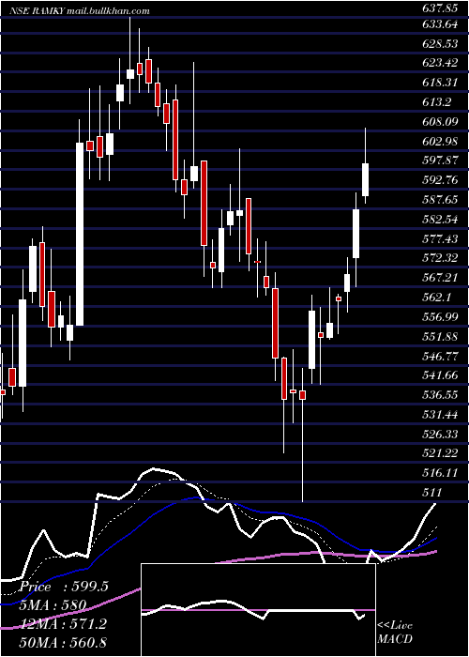Click the 618.31 price axis label
Image resolution: width=469 pixels, height=657 pixels.
click(440, 83)
